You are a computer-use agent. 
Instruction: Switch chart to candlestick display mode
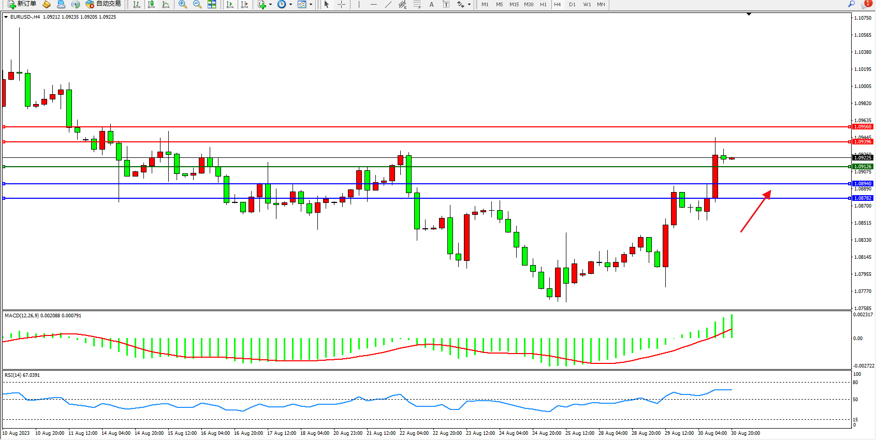[x=151, y=5]
